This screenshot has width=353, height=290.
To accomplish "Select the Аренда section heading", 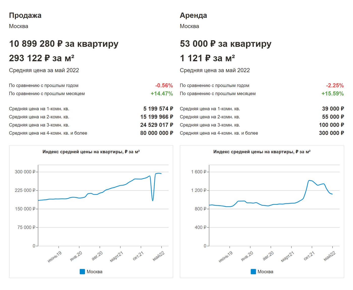I will [x=193, y=15].
